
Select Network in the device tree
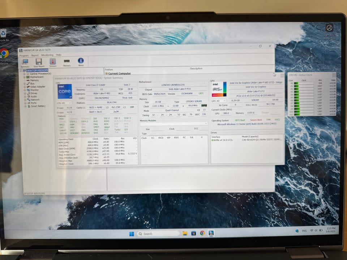tap(35, 100)
